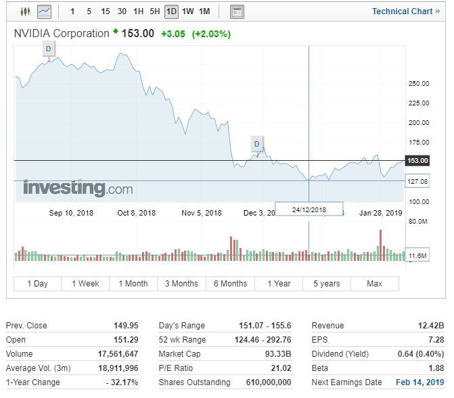Set the 15 minute interval
The width and height of the screenshot is (454, 398).
click(106, 11)
